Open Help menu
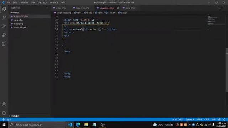 coord(63,2)
